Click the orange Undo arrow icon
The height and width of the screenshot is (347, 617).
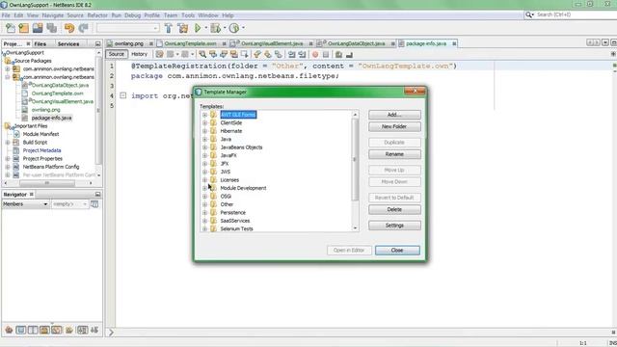coord(69,28)
